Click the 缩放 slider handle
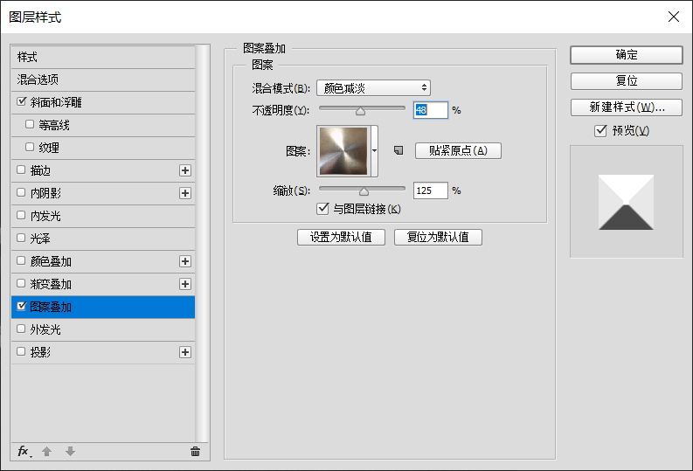 (364, 191)
